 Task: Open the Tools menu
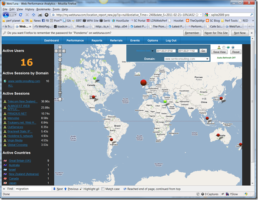tap(56, 9)
